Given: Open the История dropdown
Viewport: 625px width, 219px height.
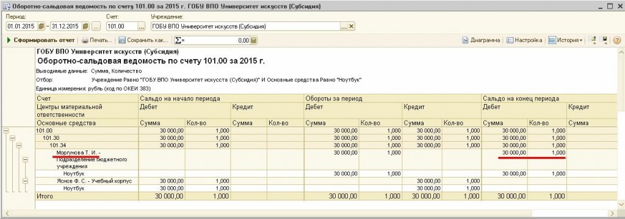Looking at the screenshot, I should 566,40.
